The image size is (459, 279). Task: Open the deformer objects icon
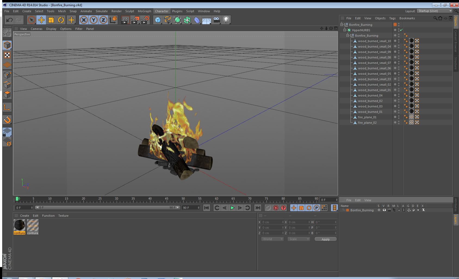[197, 20]
